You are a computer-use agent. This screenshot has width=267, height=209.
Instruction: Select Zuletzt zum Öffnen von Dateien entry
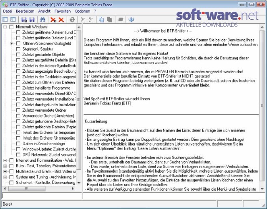[x=48, y=83]
